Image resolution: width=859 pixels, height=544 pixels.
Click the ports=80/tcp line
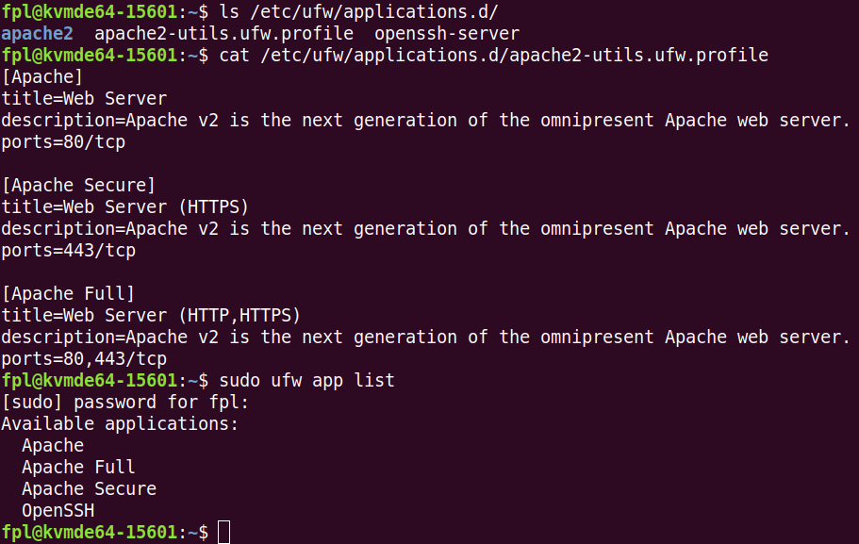click(x=63, y=142)
